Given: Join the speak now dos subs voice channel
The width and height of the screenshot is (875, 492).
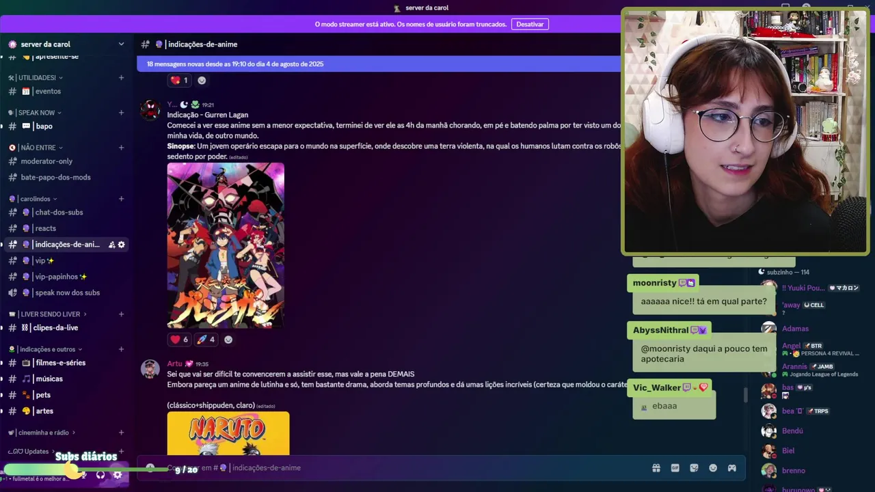Looking at the screenshot, I should pos(66,292).
